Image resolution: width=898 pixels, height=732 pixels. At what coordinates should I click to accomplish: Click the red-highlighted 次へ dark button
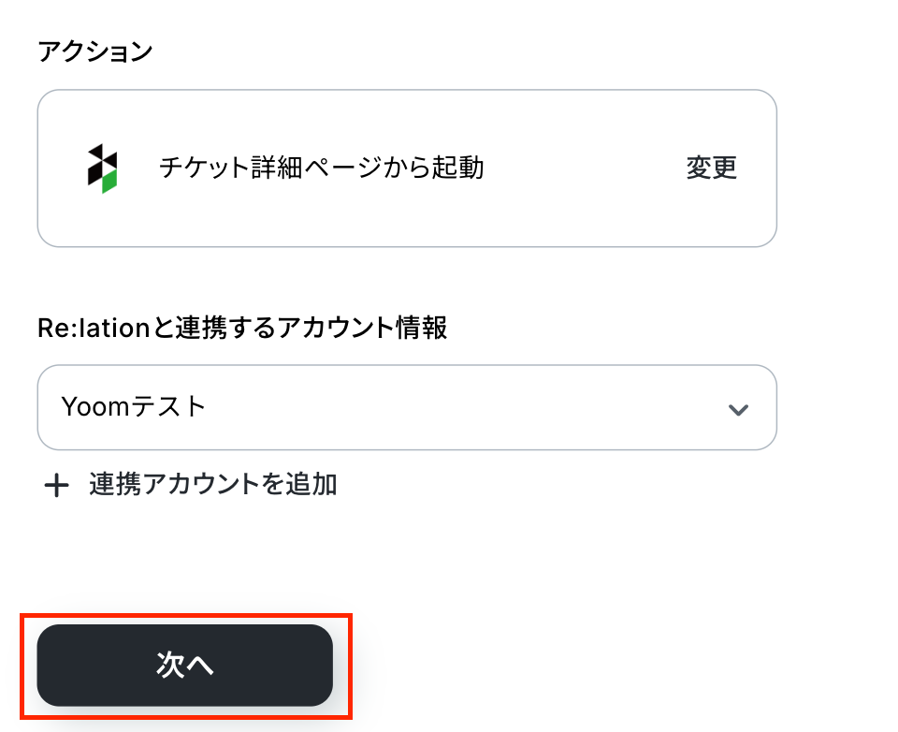pos(185,666)
